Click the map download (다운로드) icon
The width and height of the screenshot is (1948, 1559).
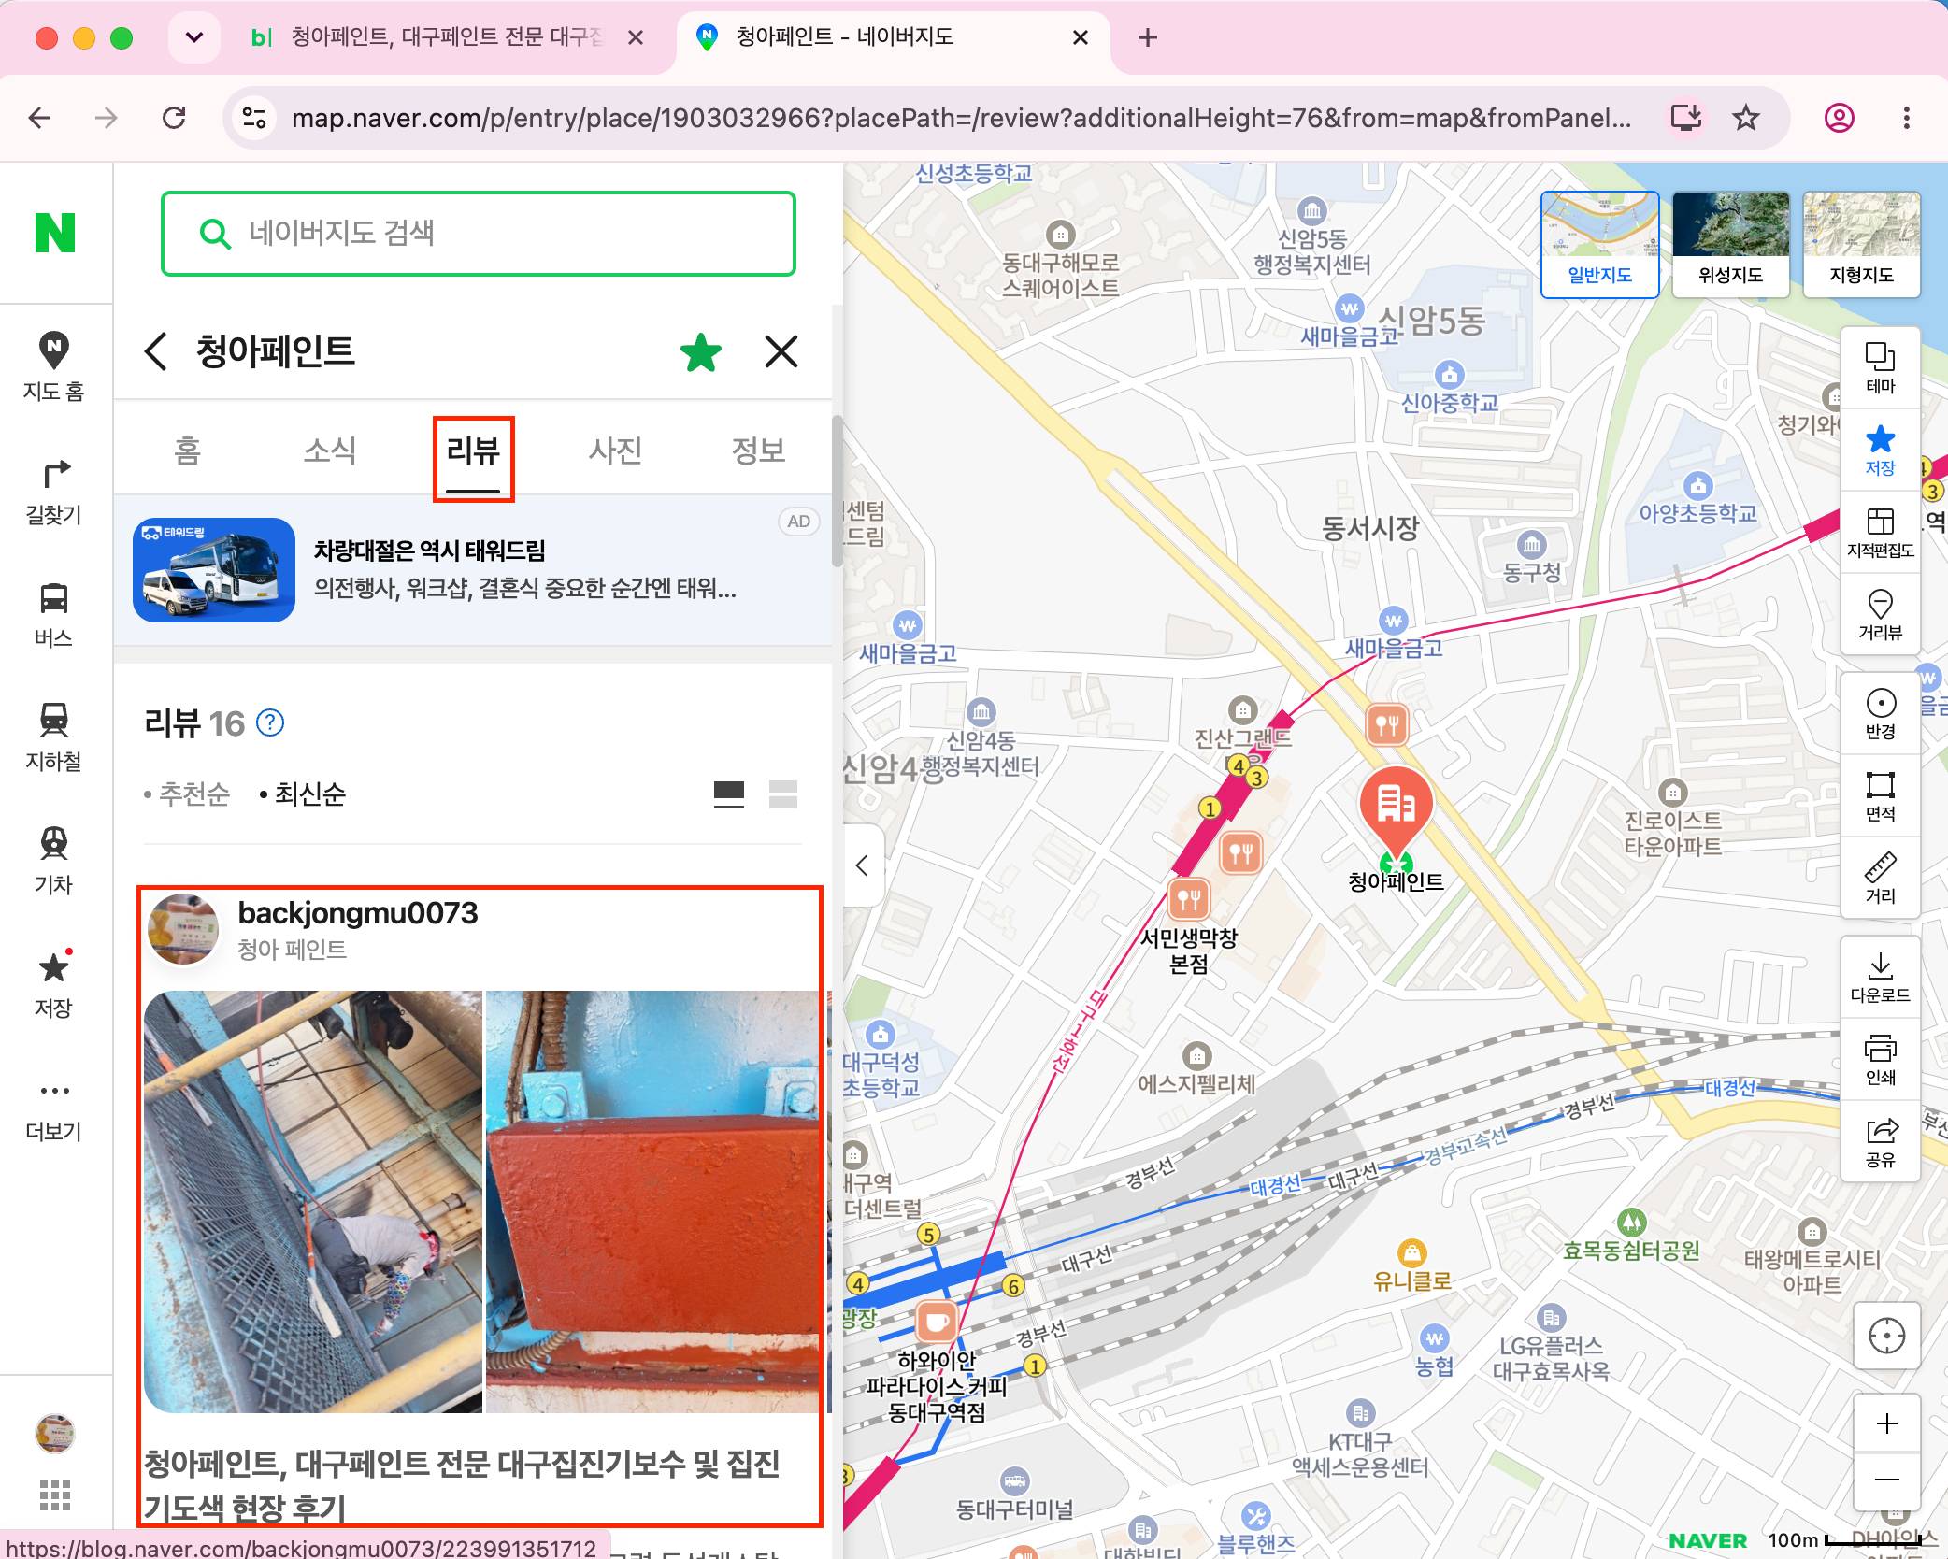[x=1881, y=977]
